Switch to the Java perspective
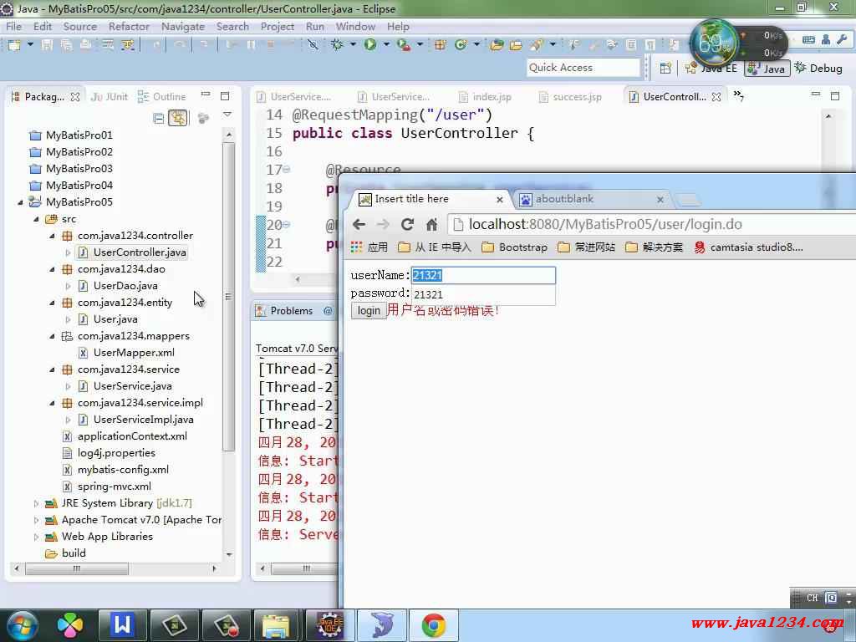Image resolution: width=856 pixels, height=642 pixels. [767, 69]
